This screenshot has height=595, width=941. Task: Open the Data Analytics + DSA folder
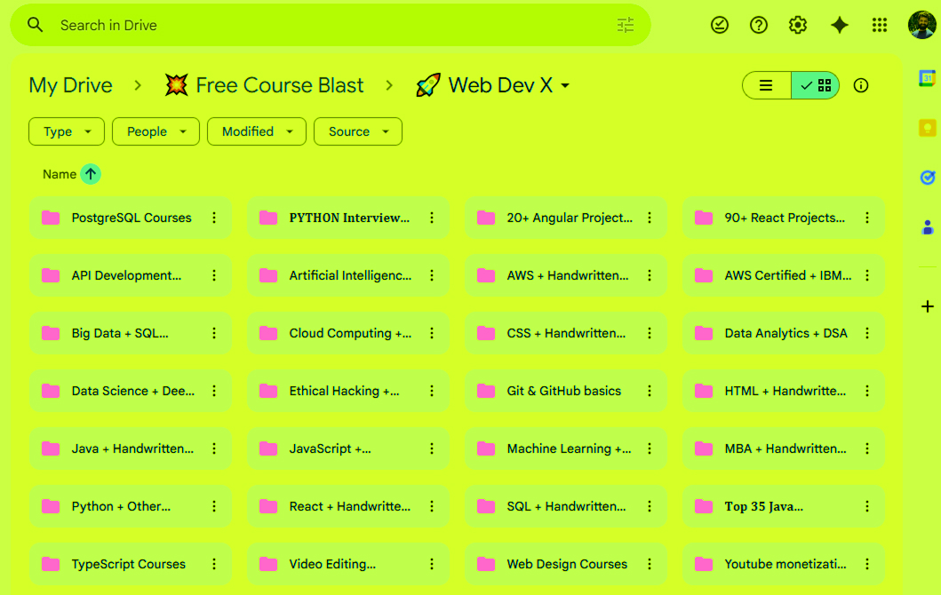pos(784,334)
